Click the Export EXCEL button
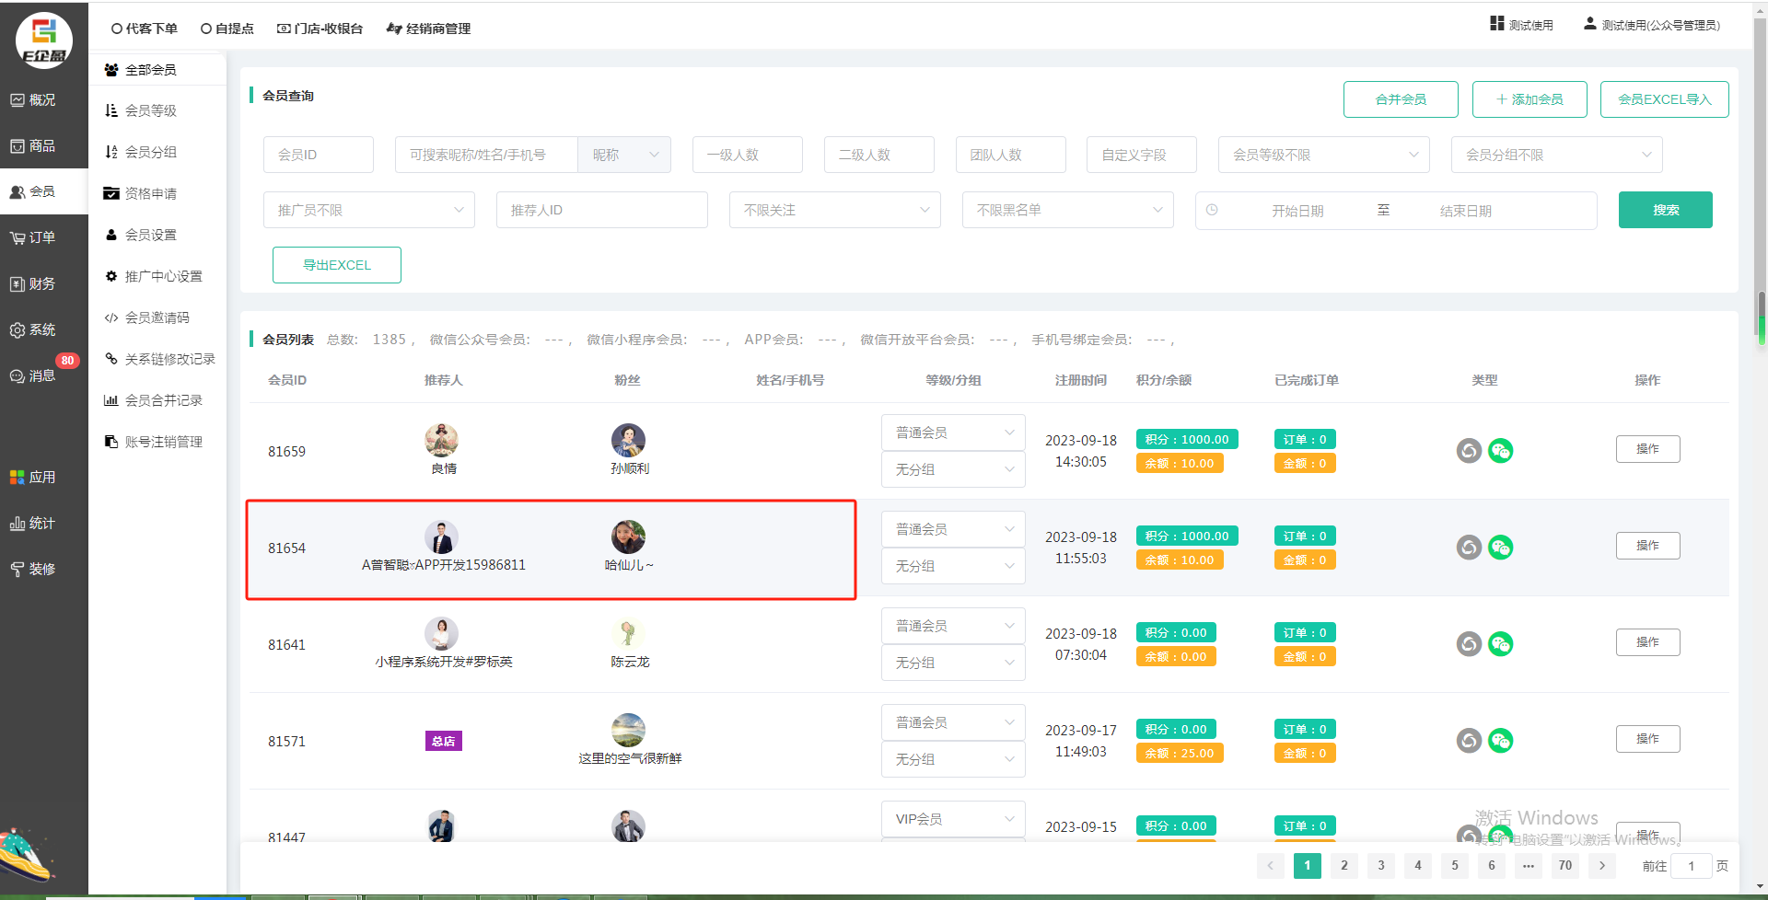The height and width of the screenshot is (900, 1768). point(336,265)
